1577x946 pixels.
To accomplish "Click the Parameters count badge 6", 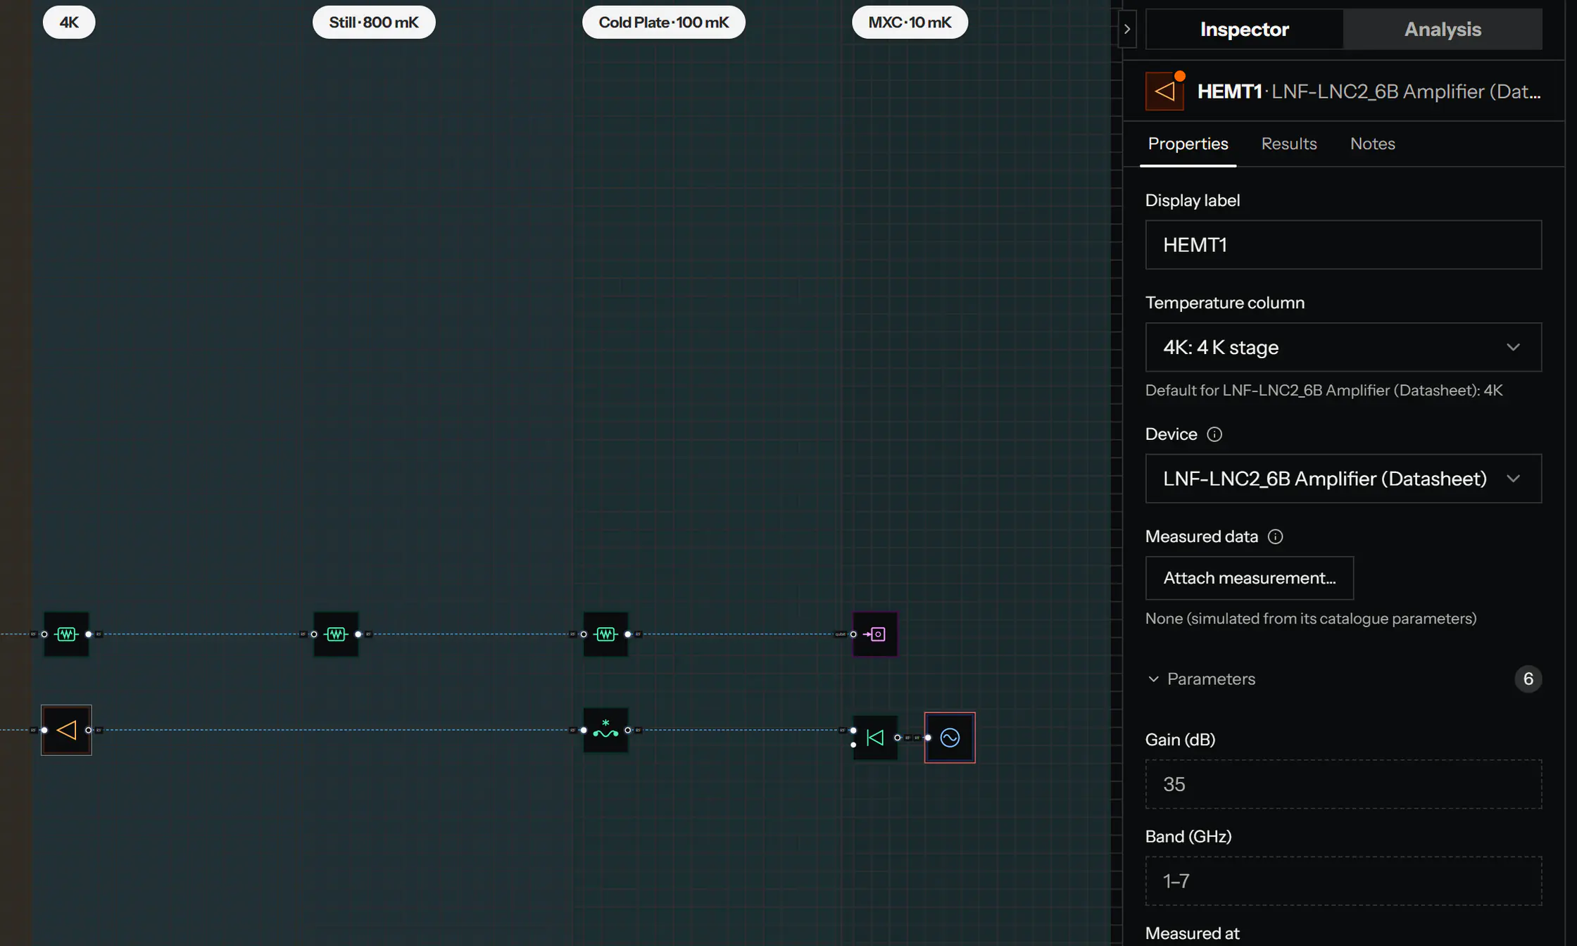I will 1528,679.
